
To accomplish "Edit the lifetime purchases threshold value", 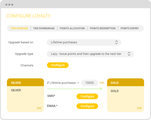I will (102, 83).
